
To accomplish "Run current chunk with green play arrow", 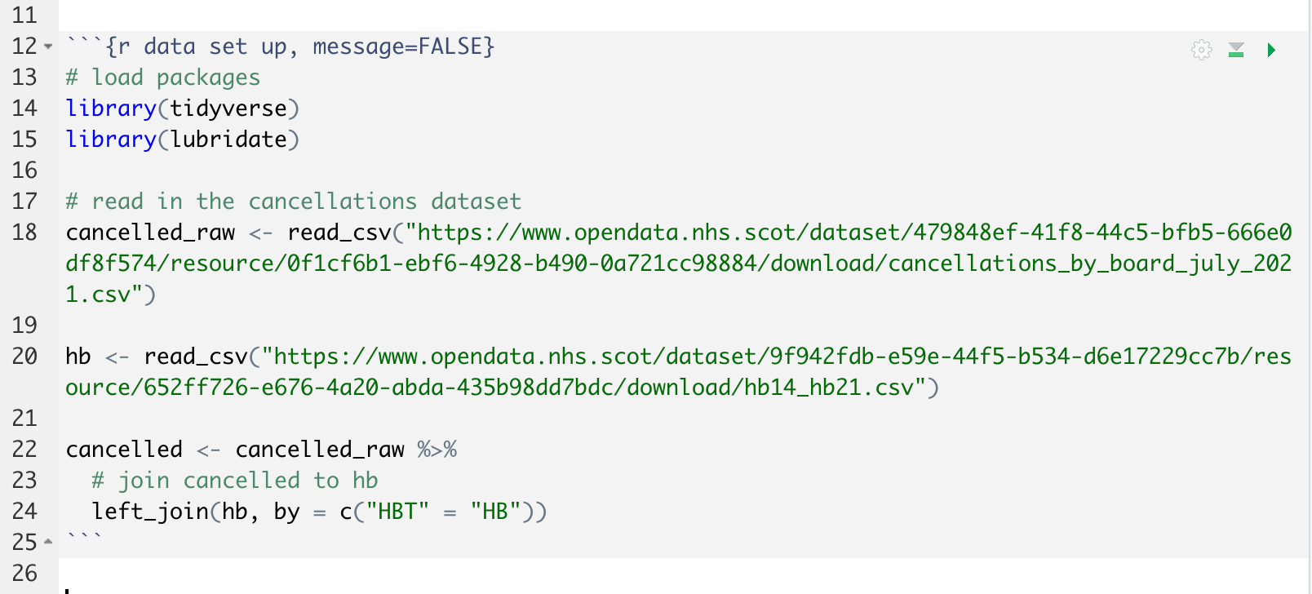I will [1270, 50].
